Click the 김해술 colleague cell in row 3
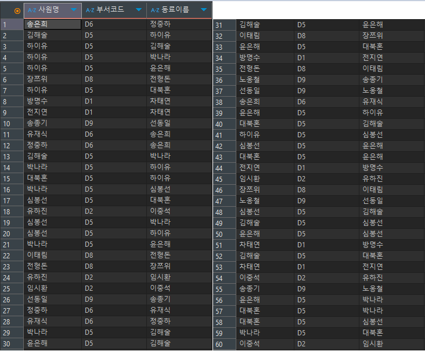425x351 pixels. [179, 46]
